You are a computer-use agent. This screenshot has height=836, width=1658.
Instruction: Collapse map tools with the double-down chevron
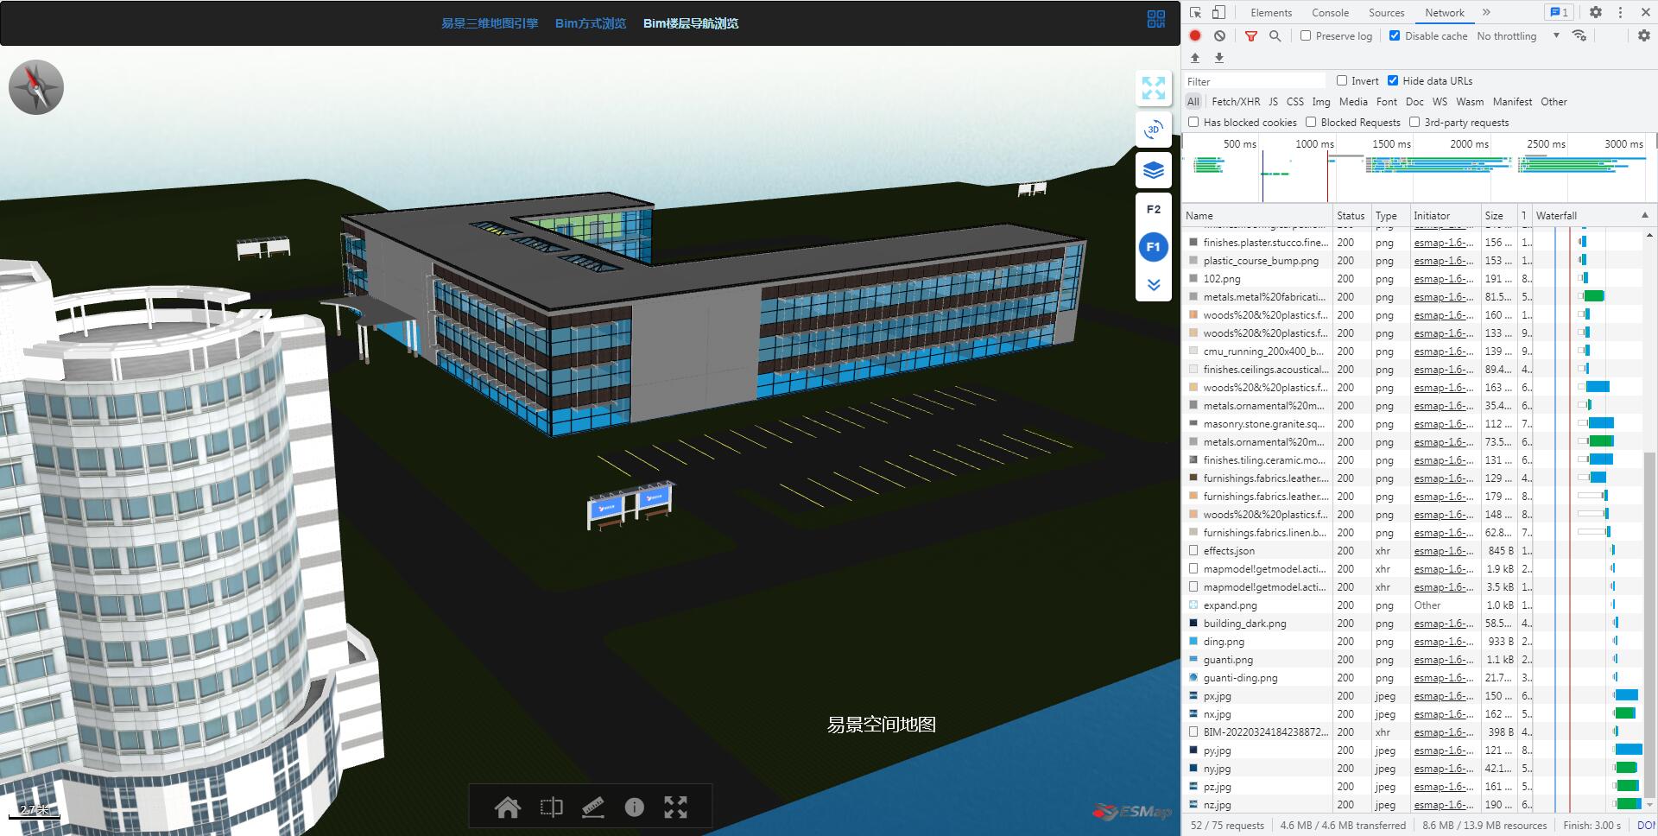1153,283
